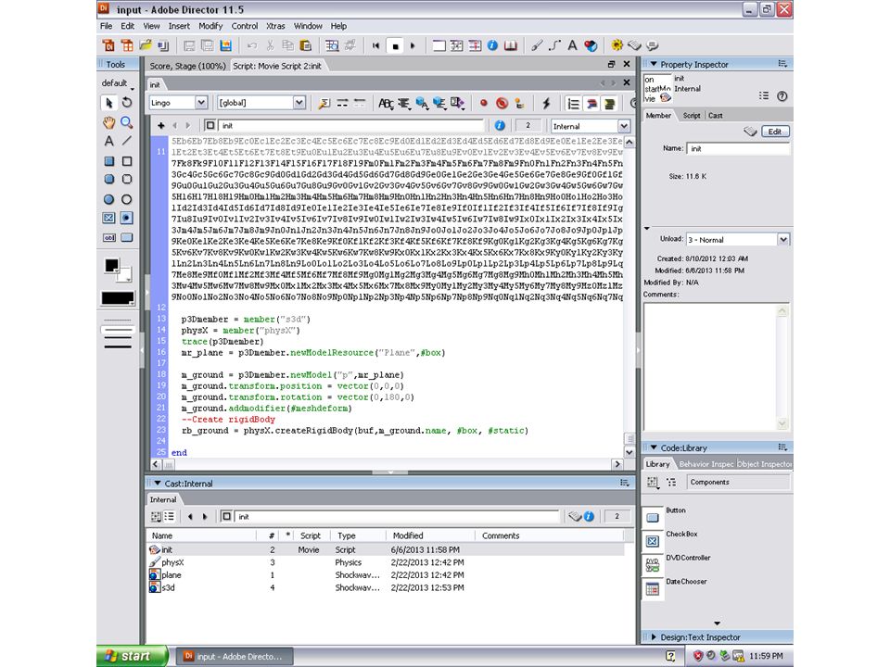This screenshot has height=667, width=890.
Task: Select the Text tool in Tools panel
Action: [109, 141]
